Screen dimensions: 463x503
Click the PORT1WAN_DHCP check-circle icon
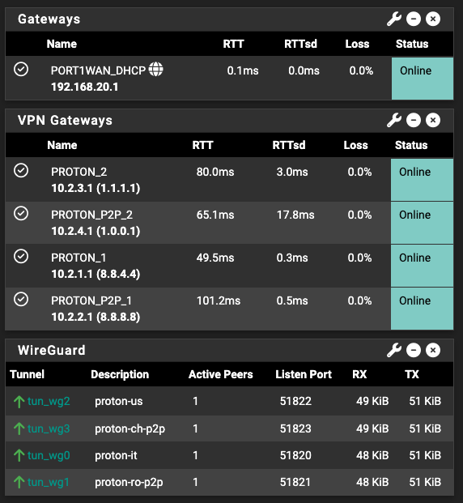click(21, 70)
